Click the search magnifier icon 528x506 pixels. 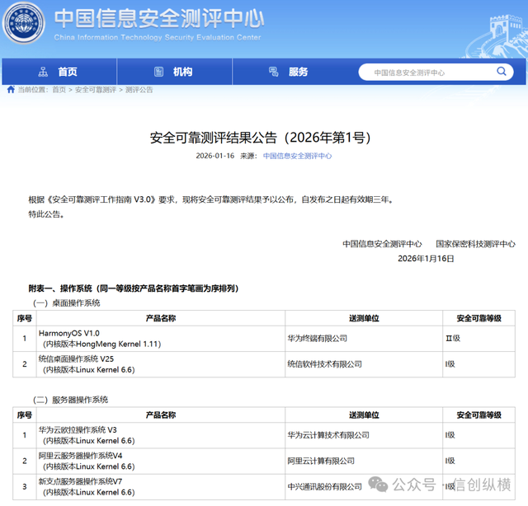pos(502,73)
